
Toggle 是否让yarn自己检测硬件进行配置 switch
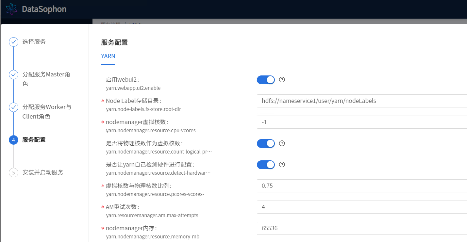(266, 165)
